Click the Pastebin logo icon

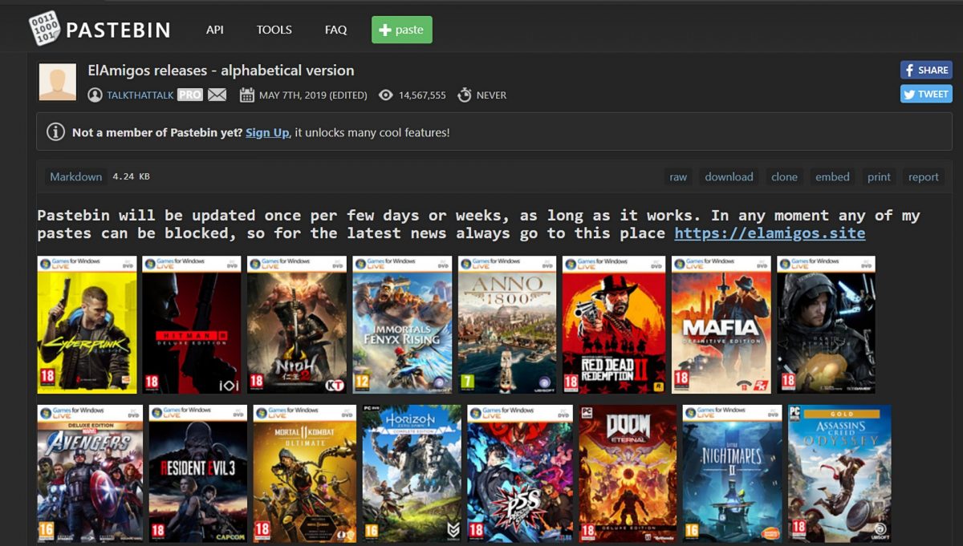(44, 29)
